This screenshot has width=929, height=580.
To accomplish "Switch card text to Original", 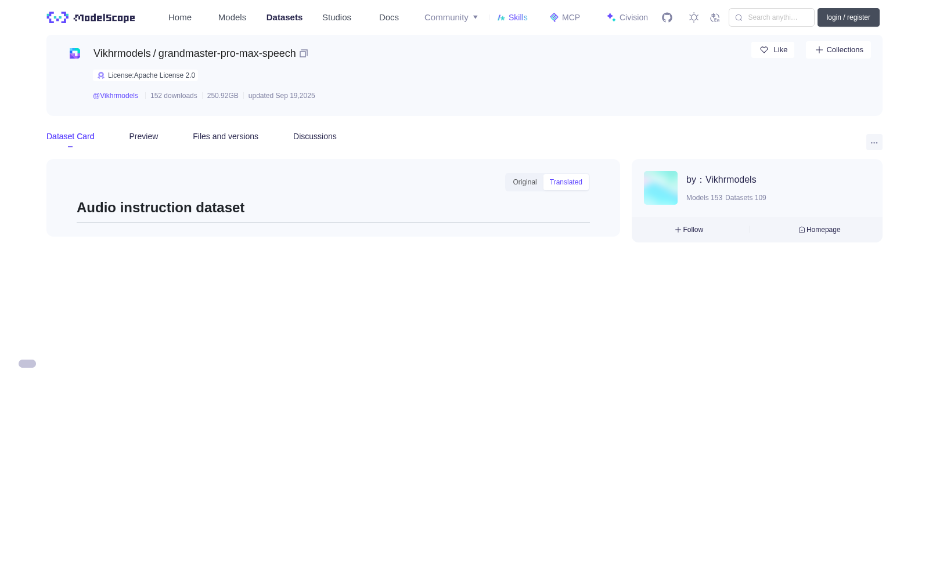I will coord(525,182).
